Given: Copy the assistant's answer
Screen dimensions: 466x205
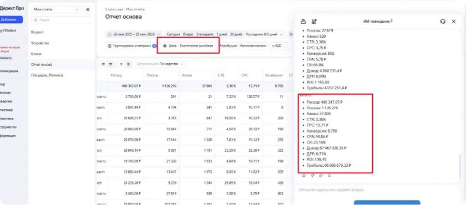Looking at the screenshot, I should (x=321, y=175).
